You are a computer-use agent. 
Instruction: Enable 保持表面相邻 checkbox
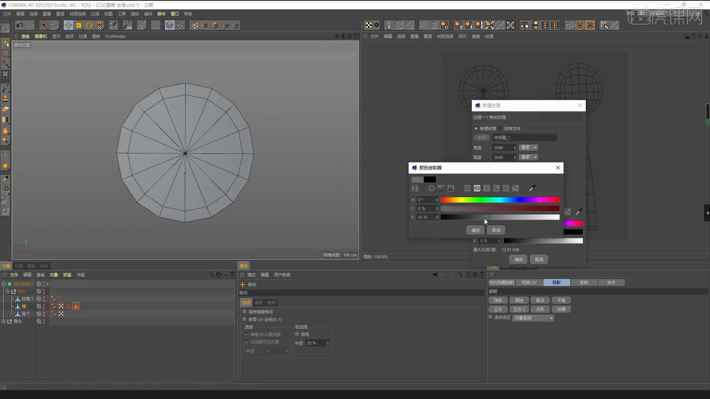(244, 312)
